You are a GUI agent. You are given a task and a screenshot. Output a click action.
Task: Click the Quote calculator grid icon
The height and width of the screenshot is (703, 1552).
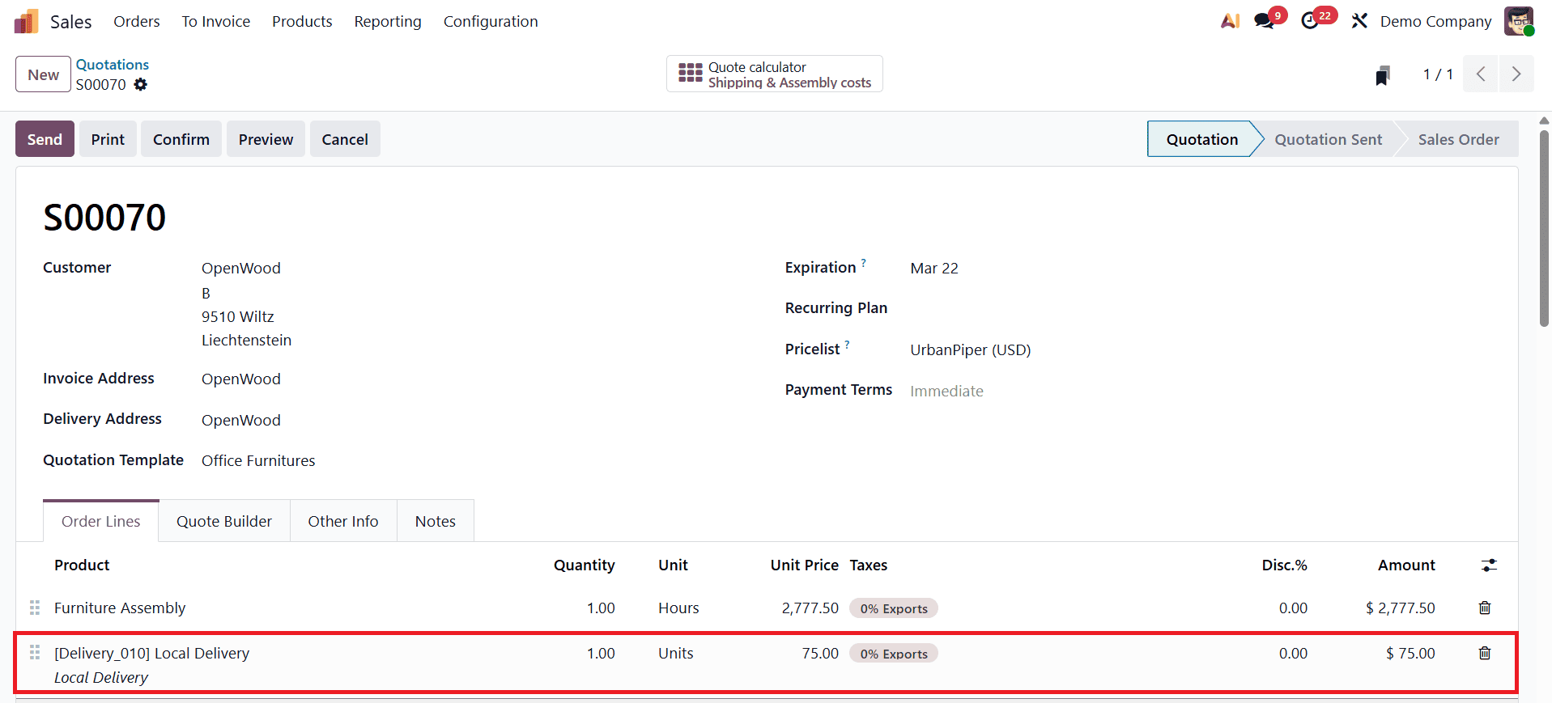pos(690,74)
